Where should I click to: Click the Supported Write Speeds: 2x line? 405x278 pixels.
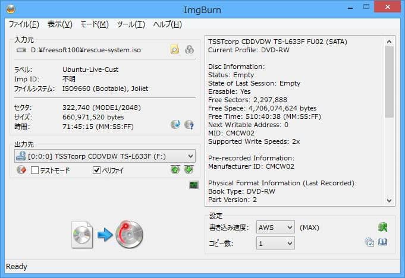(x=253, y=141)
